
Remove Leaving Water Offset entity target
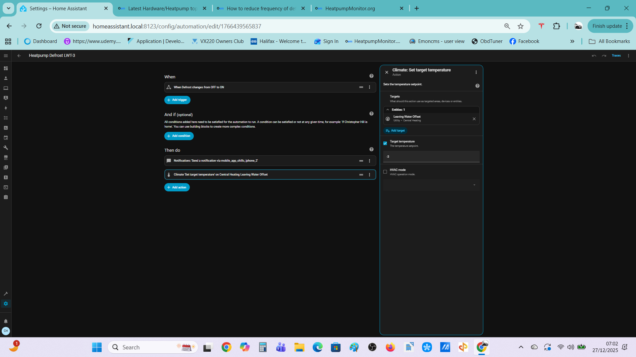click(474, 119)
